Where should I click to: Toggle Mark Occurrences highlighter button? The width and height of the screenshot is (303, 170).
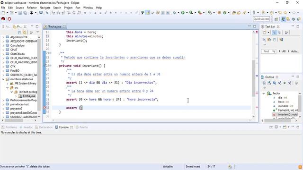(x=148, y=13)
